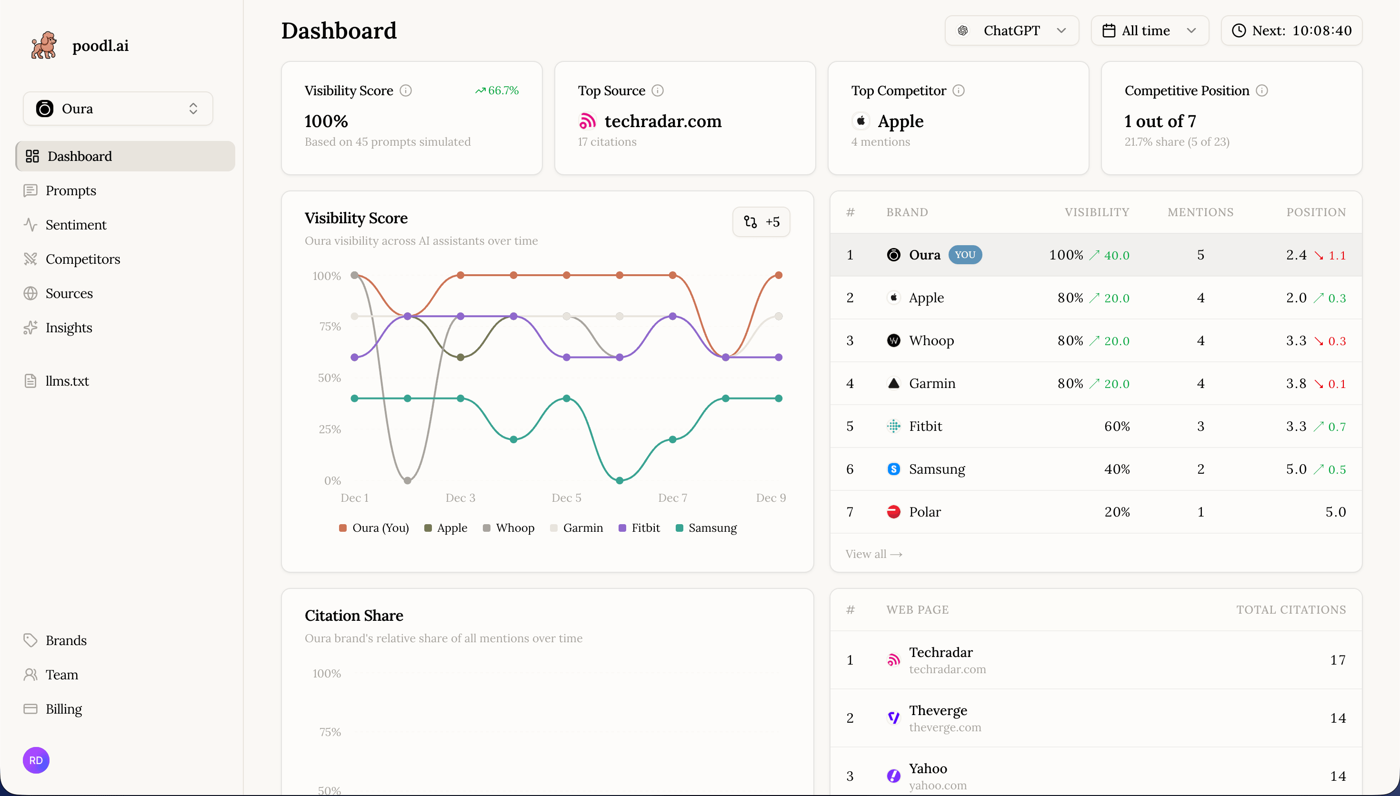Select the Prompts icon in the sidebar
This screenshot has width=1400, height=796.
(x=31, y=190)
